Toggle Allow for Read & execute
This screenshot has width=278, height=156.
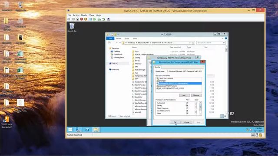point(187,108)
